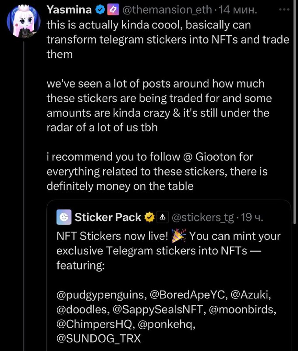Click the party popper emoji in quoted post

pos(178,236)
